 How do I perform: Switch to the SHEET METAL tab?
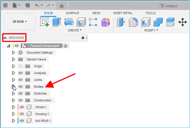click(123, 13)
